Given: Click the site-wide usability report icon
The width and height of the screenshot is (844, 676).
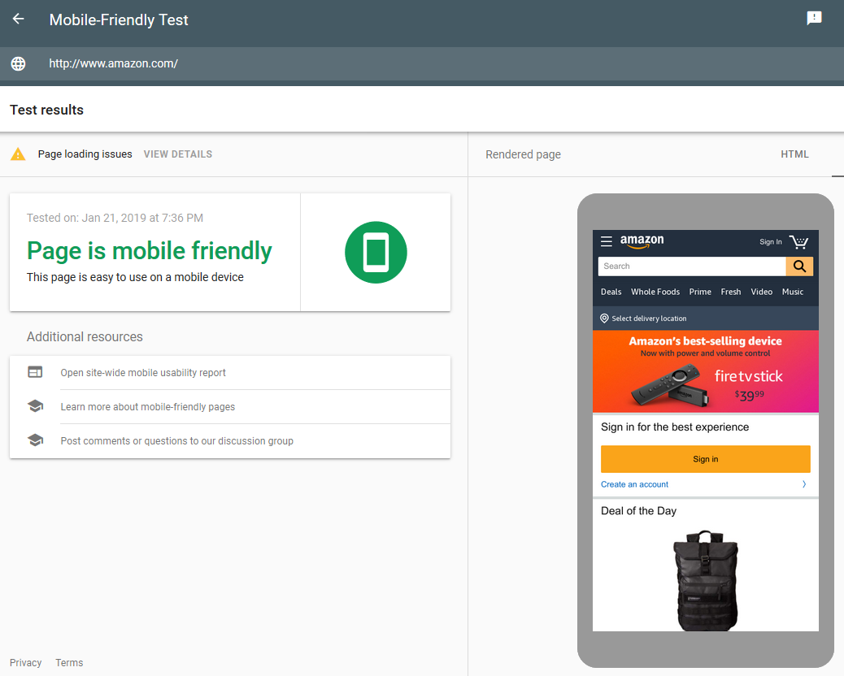Looking at the screenshot, I should (36, 372).
